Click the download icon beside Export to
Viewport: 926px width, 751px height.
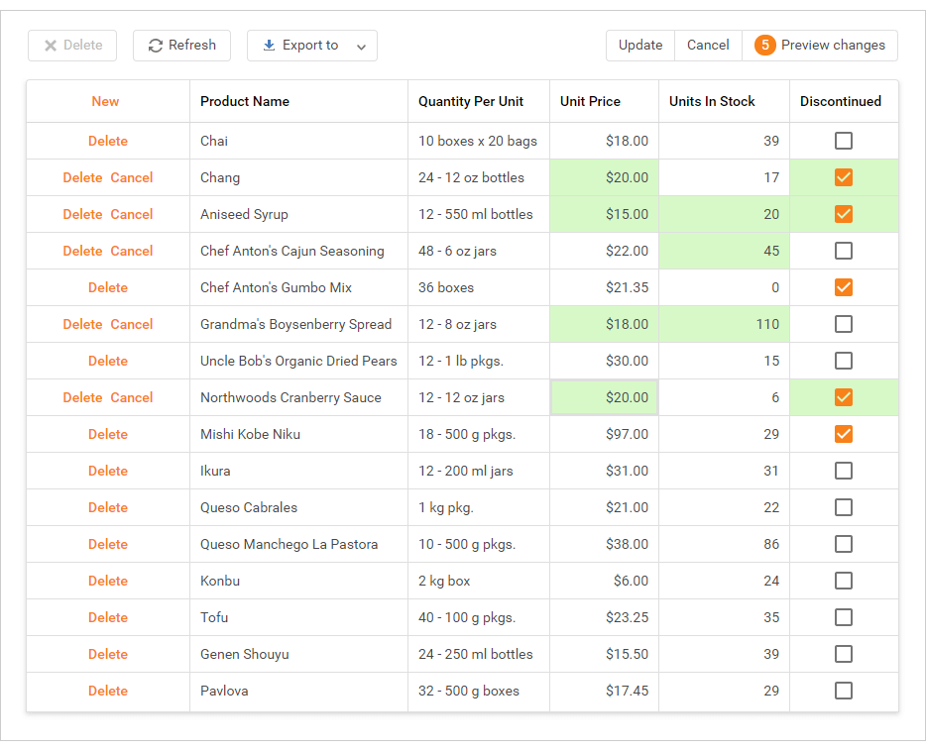[x=269, y=46]
